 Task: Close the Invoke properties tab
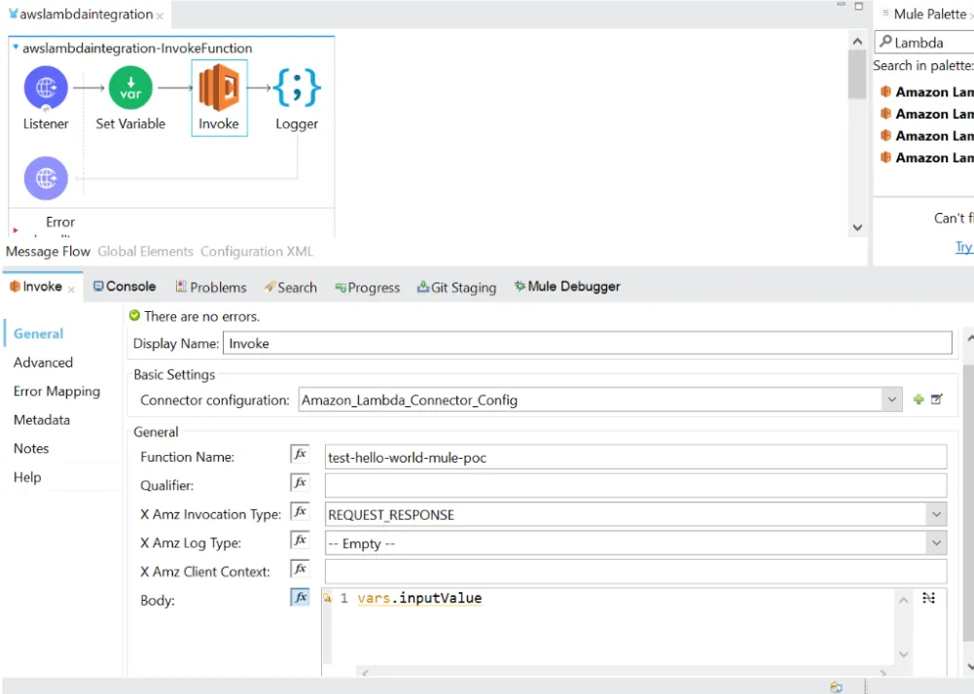[71, 290]
